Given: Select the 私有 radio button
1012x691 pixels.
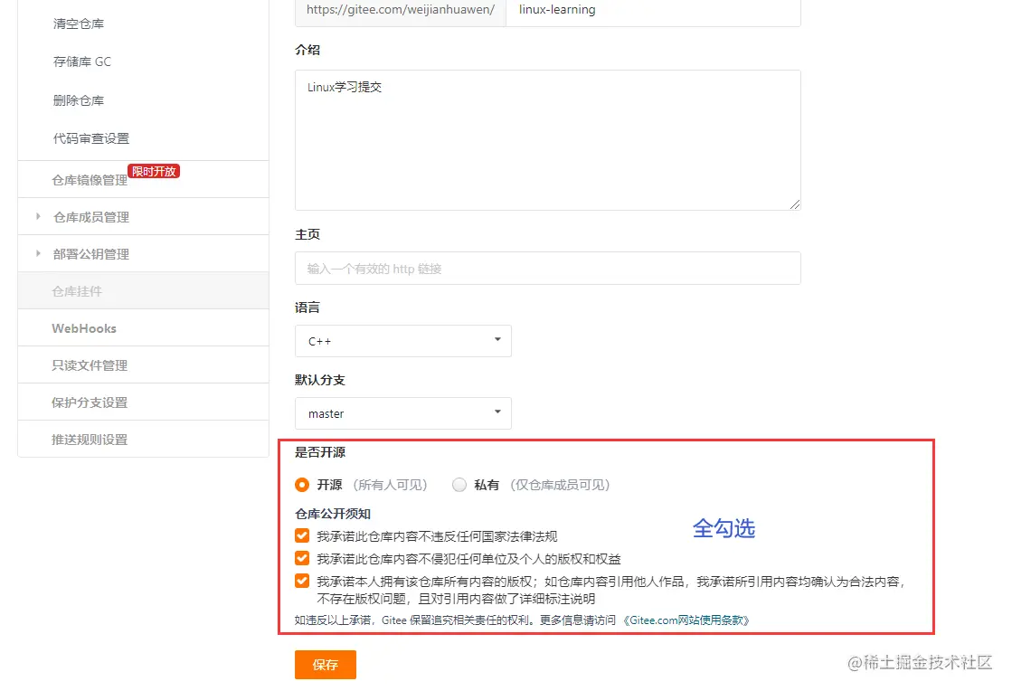Looking at the screenshot, I should [x=459, y=485].
